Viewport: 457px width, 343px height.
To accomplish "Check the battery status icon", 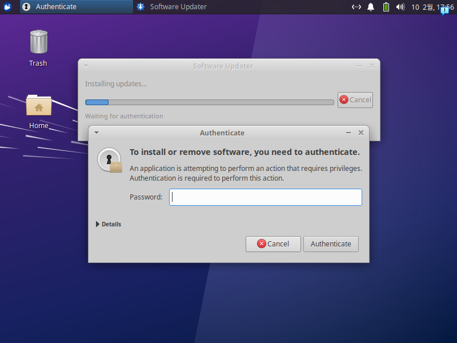I will coord(386,7).
